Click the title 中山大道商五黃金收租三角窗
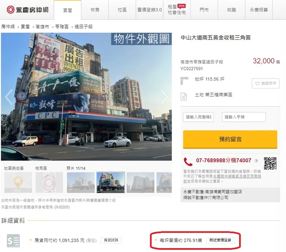This screenshot has height=252, width=286. (215, 38)
